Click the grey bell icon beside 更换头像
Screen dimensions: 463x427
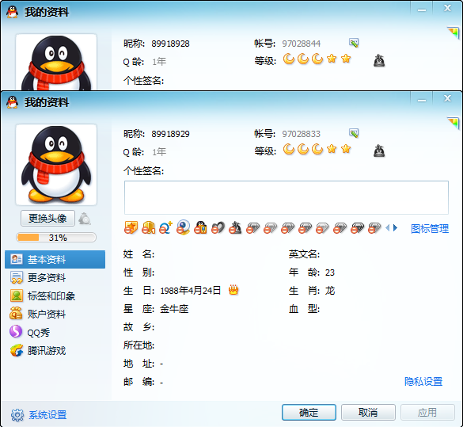(x=85, y=219)
